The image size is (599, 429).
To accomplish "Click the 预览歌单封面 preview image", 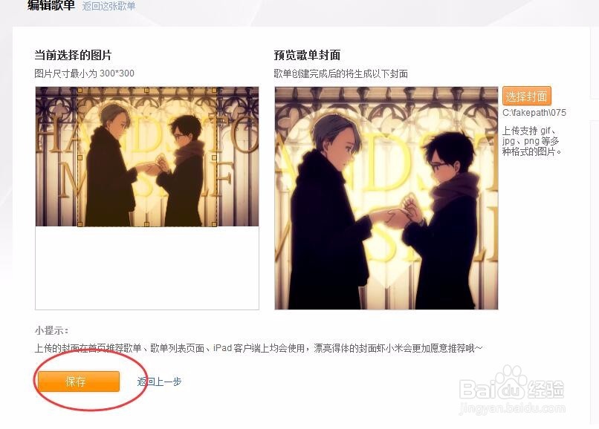I will click(386, 198).
